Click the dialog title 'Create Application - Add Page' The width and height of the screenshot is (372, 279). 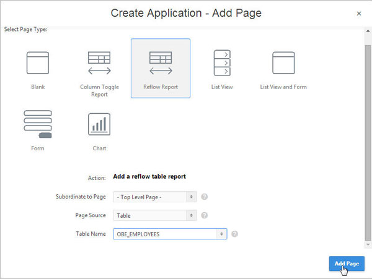point(186,13)
